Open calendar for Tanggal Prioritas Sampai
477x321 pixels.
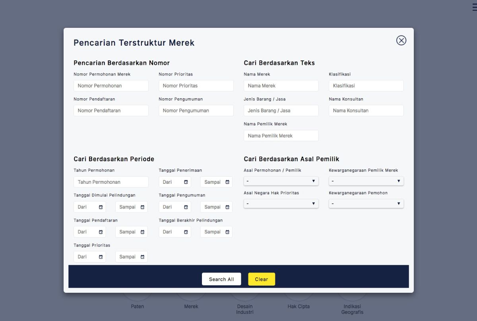[142, 257]
